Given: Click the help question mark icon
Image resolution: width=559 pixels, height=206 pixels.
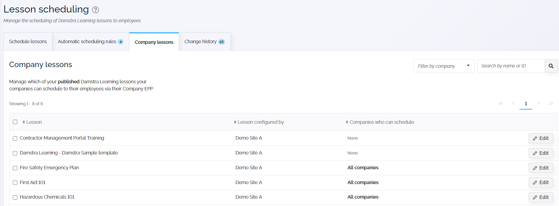Looking at the screenshot, I should (95, 10).
